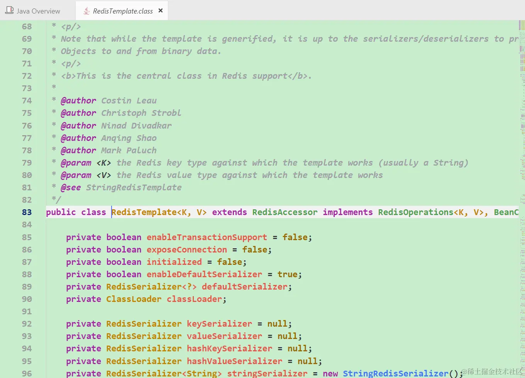This screenshot has width=525, height=378.
Task: Click the enableDefaultSerializer field name
Action: click(204, 274)
